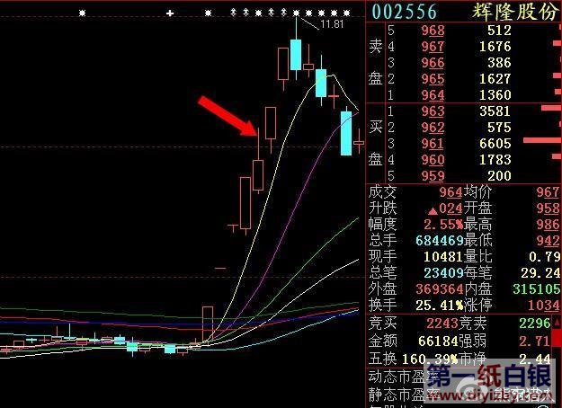Click the 总笔 value 23409
This screenshot has width=562, height=408.
(443, 273)
